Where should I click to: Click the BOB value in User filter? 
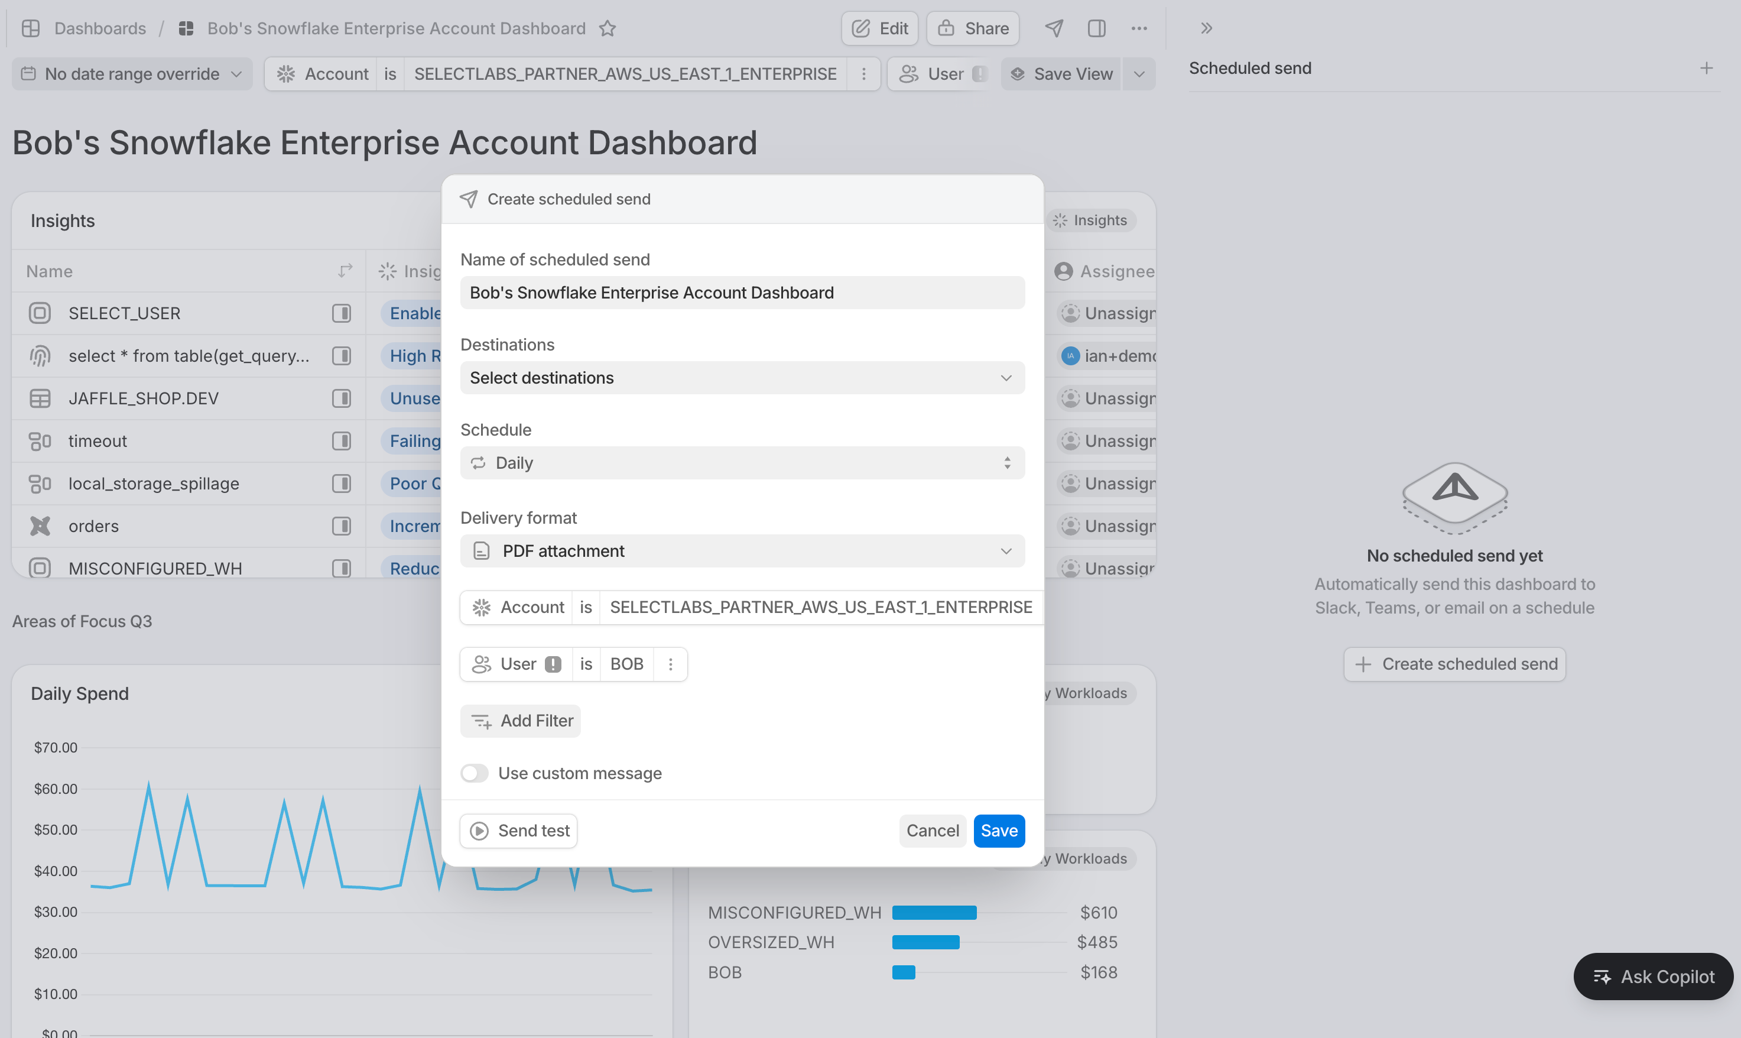point(626,664)
